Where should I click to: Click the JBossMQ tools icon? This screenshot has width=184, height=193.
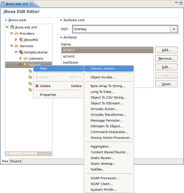pyautogui.click(x=21, y=40)
